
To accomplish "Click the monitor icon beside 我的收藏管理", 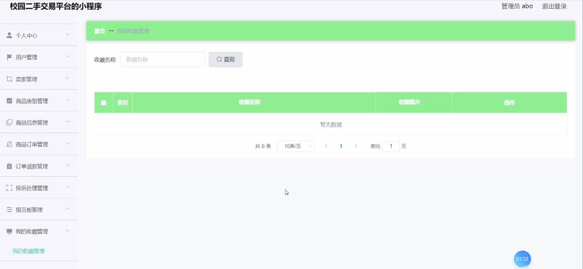I will [x=9, y=231].
